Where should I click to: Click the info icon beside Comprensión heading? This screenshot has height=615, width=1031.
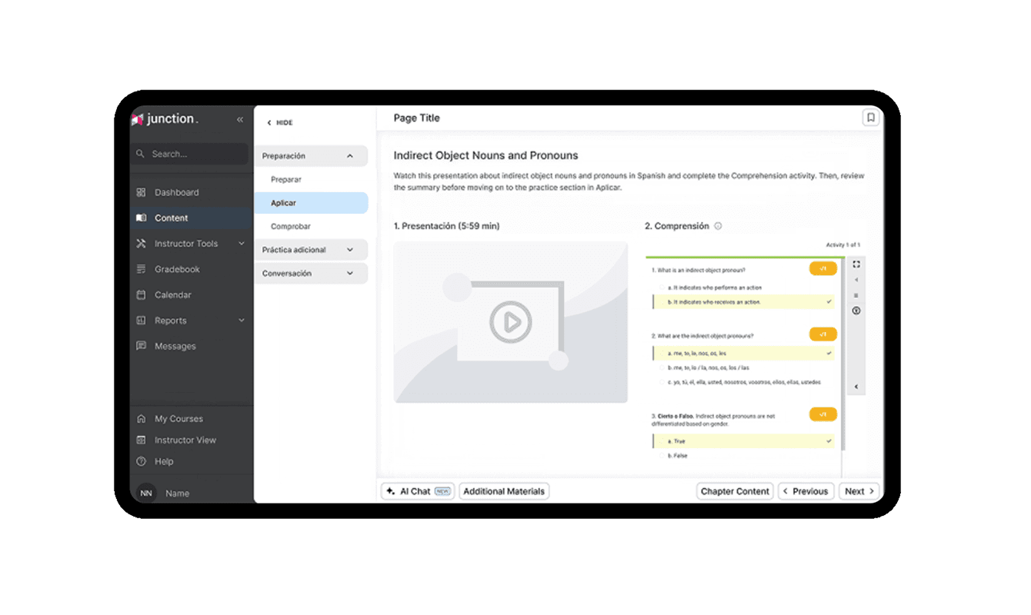[x=718, y=226]
